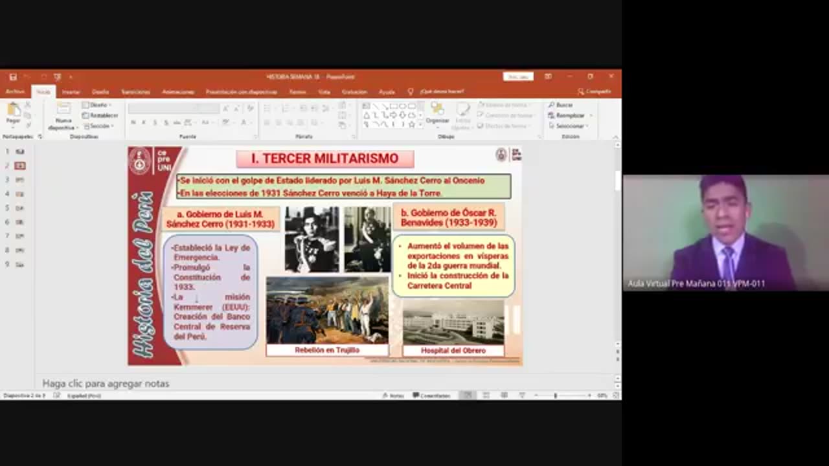Open the change case Aa dropdown
Image resolution: width=829 pixels, height=466 pixels.
point(207,122)
